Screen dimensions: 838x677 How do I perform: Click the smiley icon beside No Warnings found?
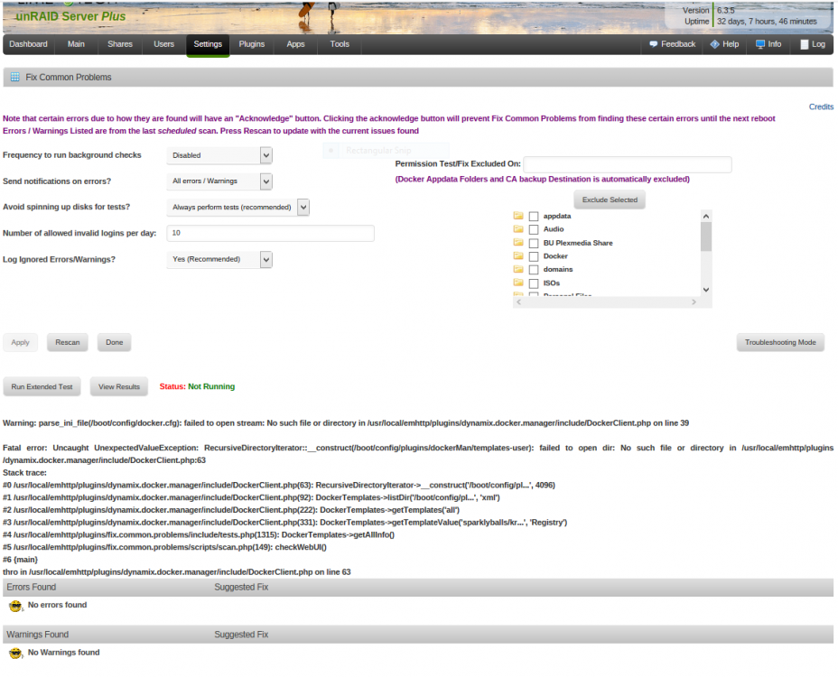[x=15, y=654]
